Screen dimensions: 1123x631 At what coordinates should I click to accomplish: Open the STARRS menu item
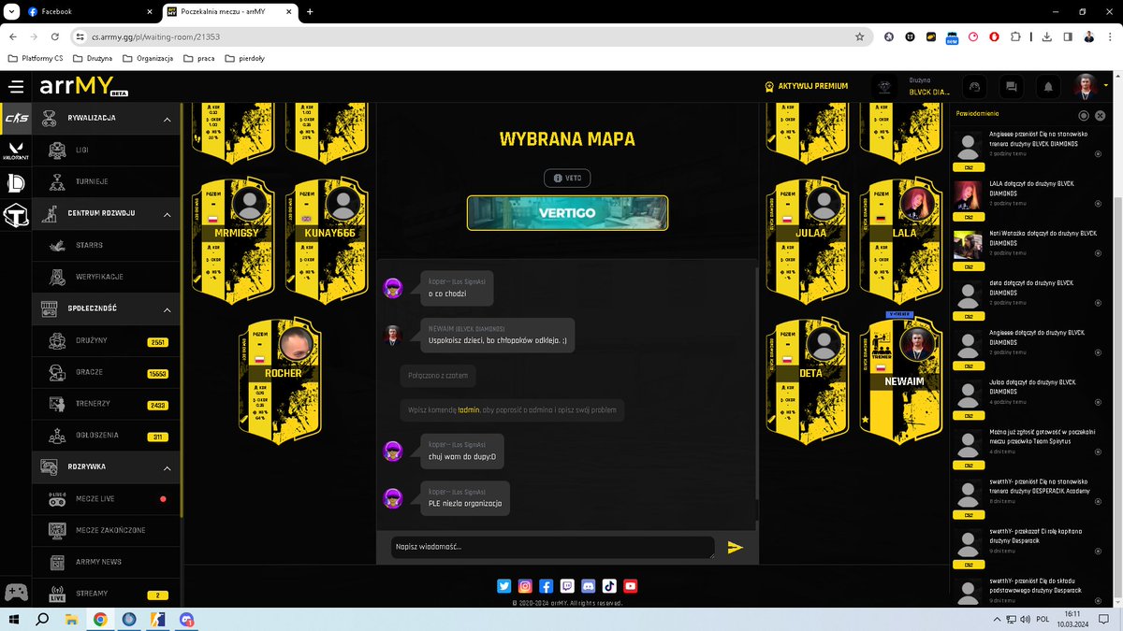coord(105,245)
